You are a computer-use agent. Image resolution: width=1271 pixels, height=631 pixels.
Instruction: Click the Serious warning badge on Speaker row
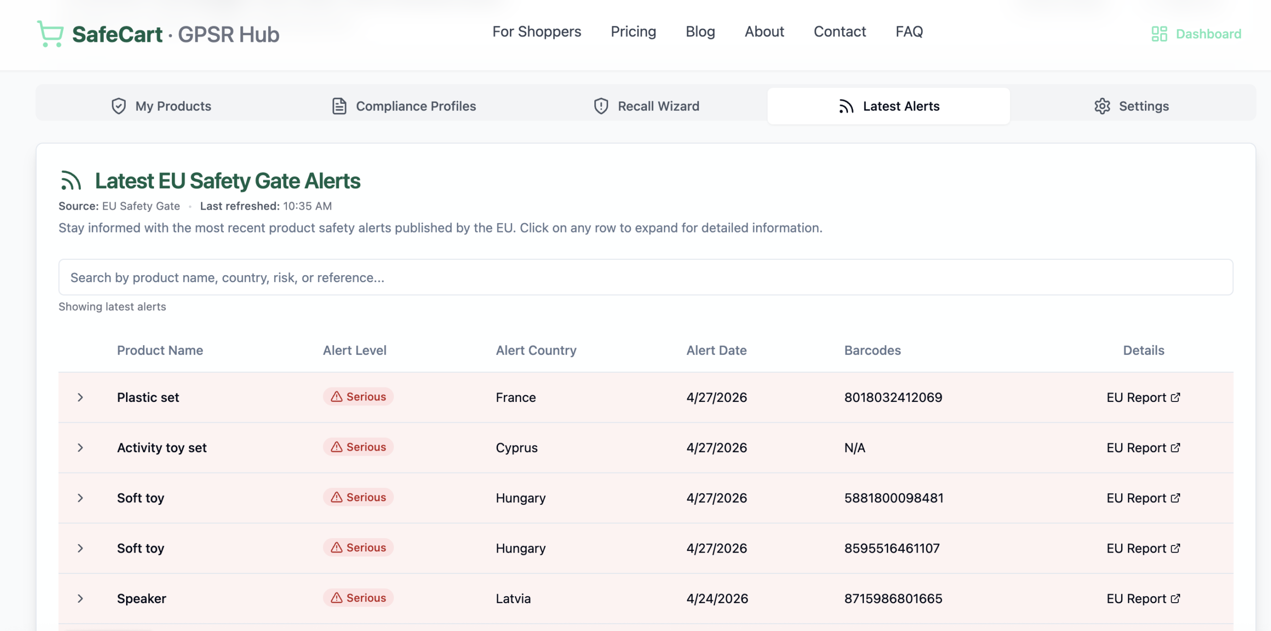[358, 598]
